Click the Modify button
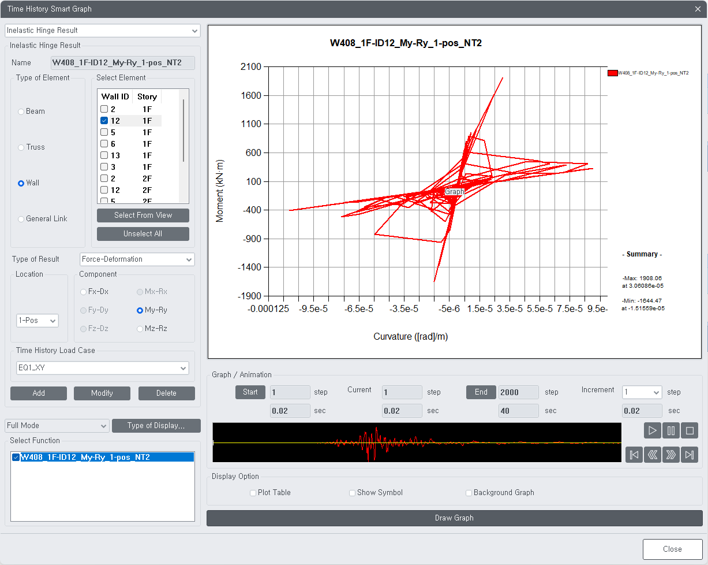This screenshot has width=708, height=565. coord(102,393)
